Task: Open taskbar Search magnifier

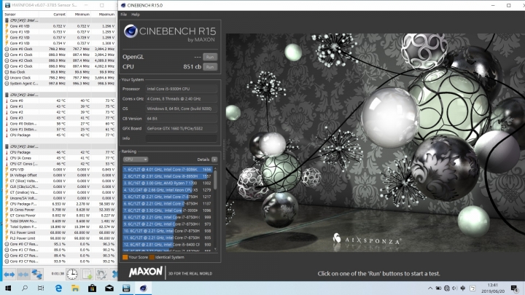Action: pos(25,288)
